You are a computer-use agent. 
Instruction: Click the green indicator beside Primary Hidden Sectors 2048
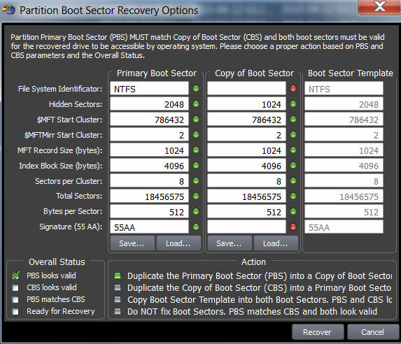tap(196, 103)
